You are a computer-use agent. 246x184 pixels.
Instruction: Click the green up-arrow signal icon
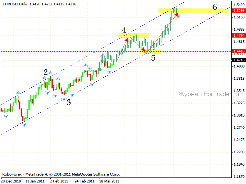click(x=90, y=69)
